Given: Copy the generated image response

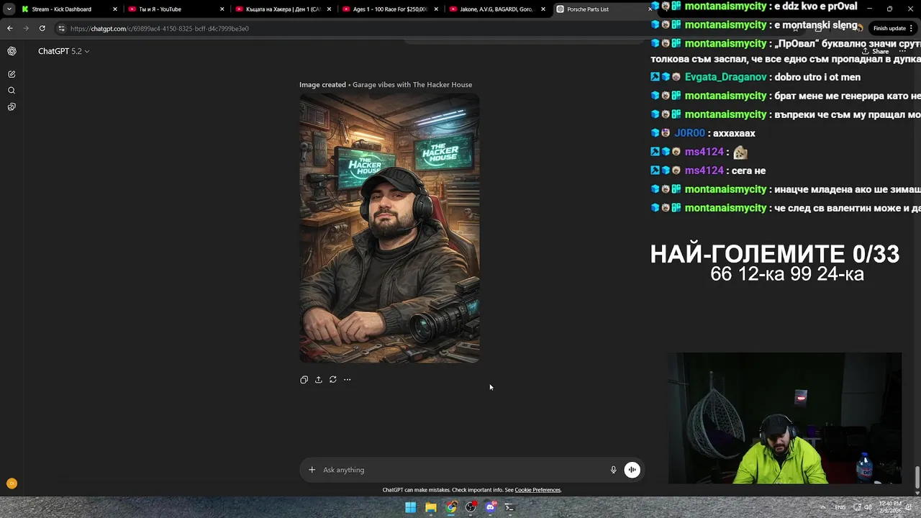Looking at the screenshot, I should (x=304, y=380).
